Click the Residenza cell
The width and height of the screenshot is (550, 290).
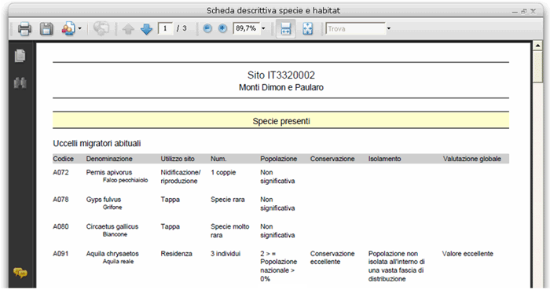tap(177, 254)
